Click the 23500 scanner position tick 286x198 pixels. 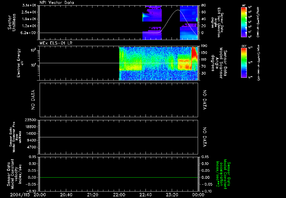[30, 120]
